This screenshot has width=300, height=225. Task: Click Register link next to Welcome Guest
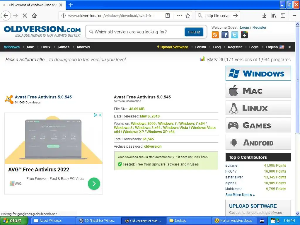coord(259,27)
